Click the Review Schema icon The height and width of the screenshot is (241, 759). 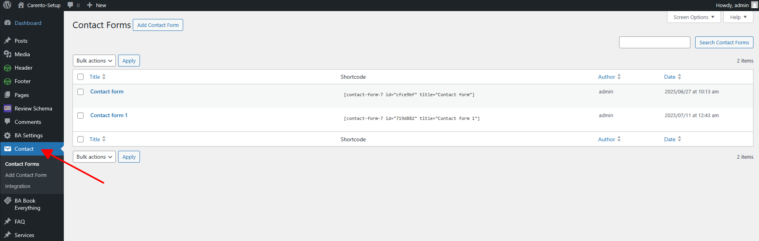coord(8,108)
